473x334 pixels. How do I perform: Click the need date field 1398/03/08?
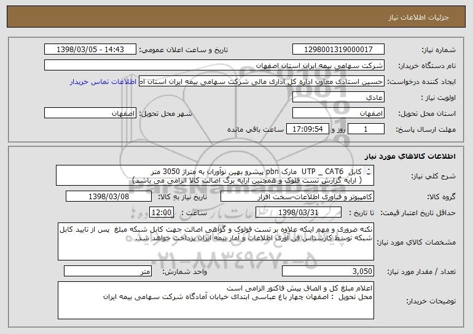109,197
